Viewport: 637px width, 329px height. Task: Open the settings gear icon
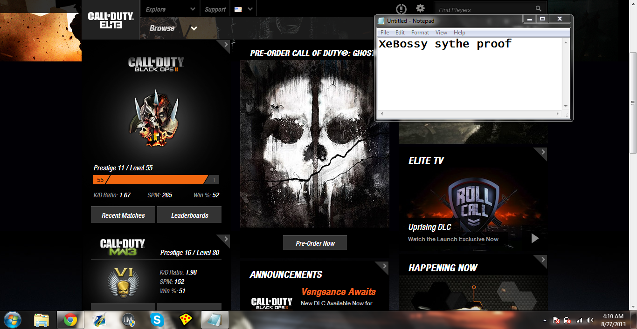pyautogui.click(x=420, y=8)
